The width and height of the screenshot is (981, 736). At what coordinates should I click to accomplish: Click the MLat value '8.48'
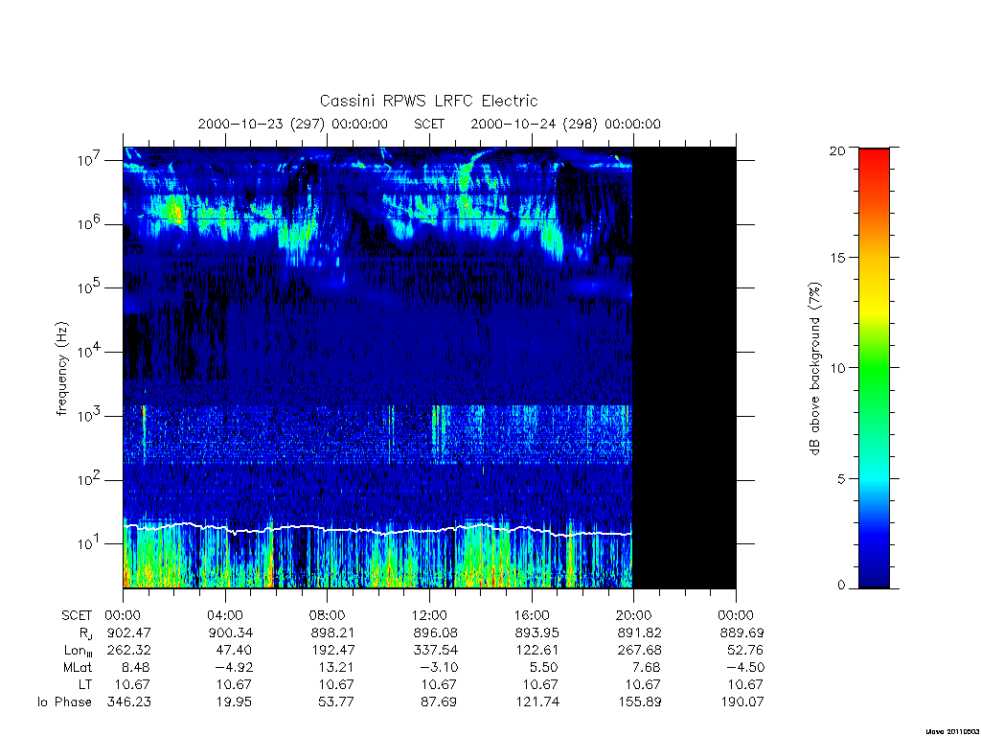[x=136, y=668]
